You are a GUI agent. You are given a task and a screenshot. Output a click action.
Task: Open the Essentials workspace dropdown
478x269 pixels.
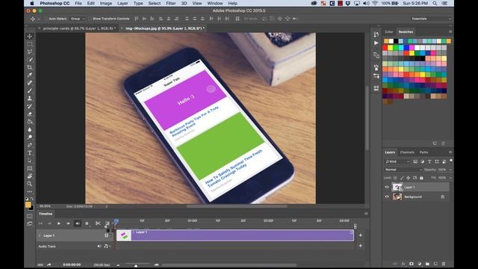point(431,19)
